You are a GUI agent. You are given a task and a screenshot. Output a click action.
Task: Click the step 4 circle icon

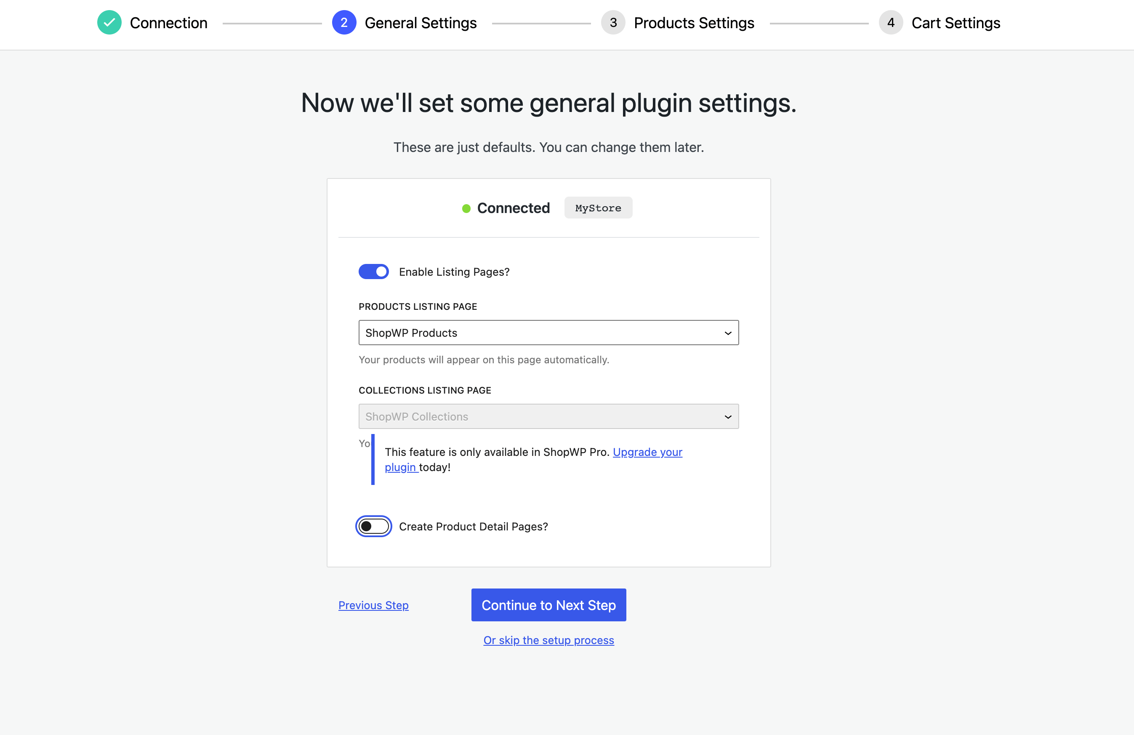tap(891, 22)
